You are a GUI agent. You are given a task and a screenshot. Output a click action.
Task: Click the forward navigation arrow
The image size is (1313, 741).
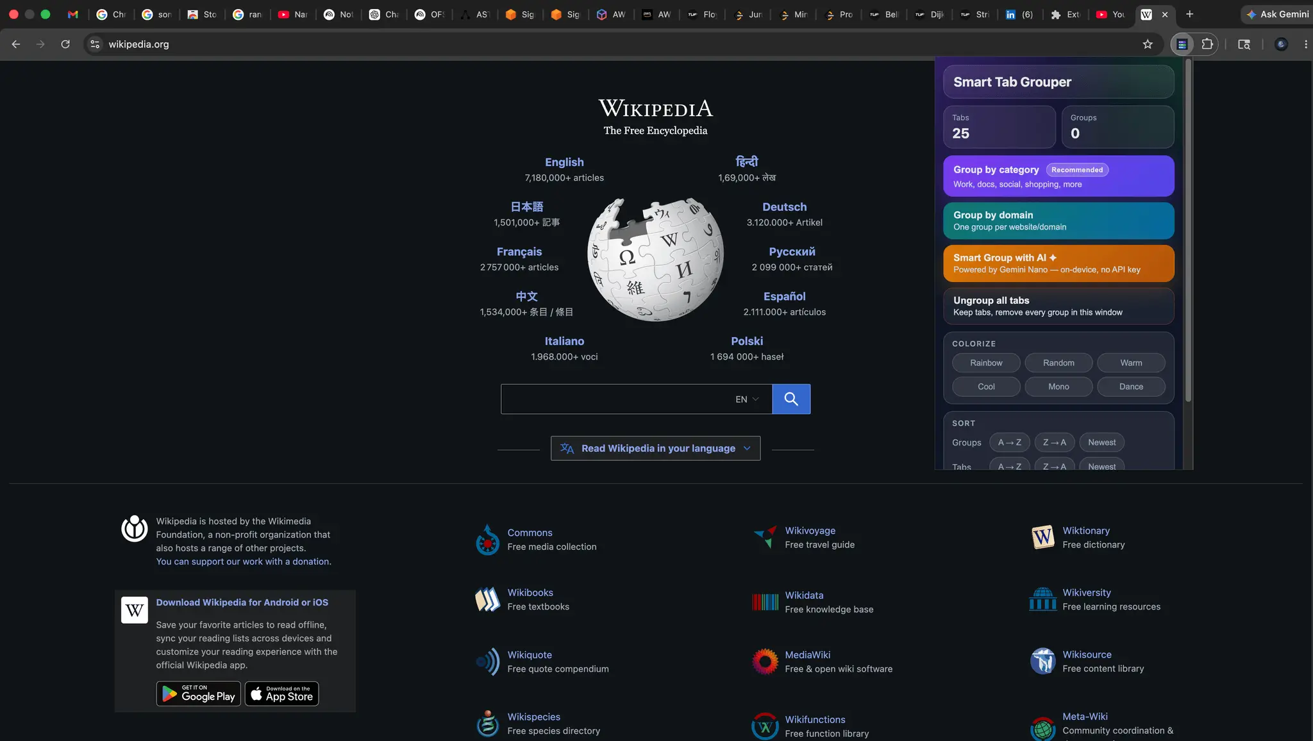pyautogui.click(x=40, y=44)
